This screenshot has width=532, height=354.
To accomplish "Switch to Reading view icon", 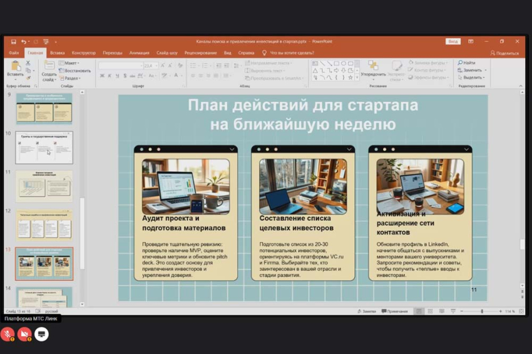I will 441,311.
